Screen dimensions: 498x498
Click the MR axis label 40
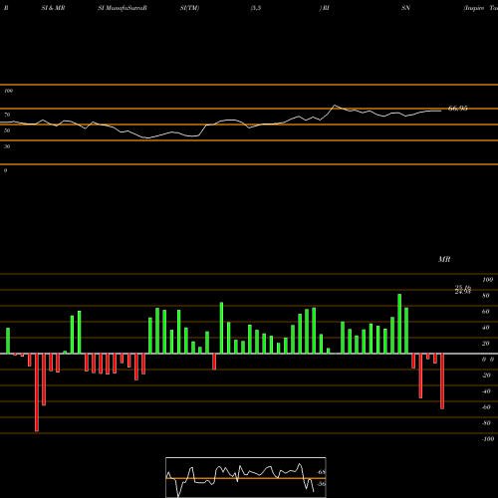[x=485, y=328]
